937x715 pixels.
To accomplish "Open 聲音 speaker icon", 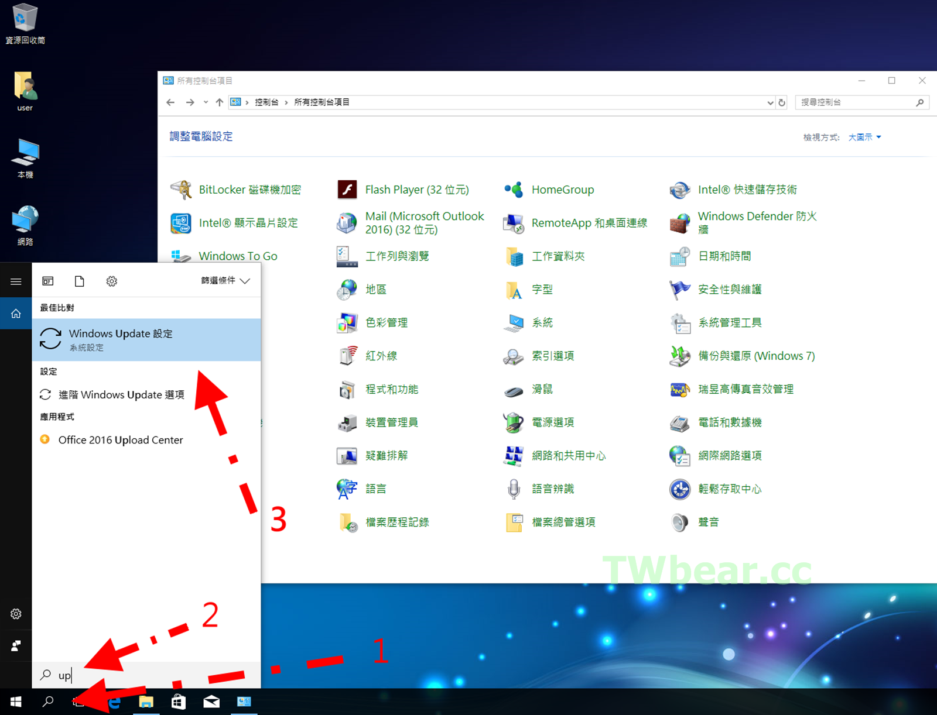I will (680, 522).
